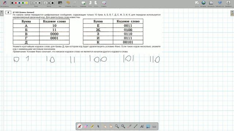Click the handwritten 101 on the board
The image size is (234, 131).
(x=128, y=59)
